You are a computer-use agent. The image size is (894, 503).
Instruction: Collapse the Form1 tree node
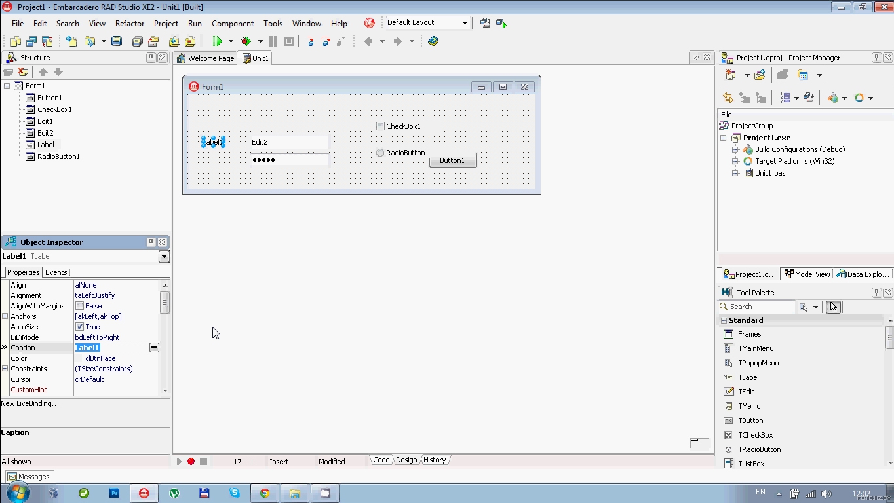7,86
